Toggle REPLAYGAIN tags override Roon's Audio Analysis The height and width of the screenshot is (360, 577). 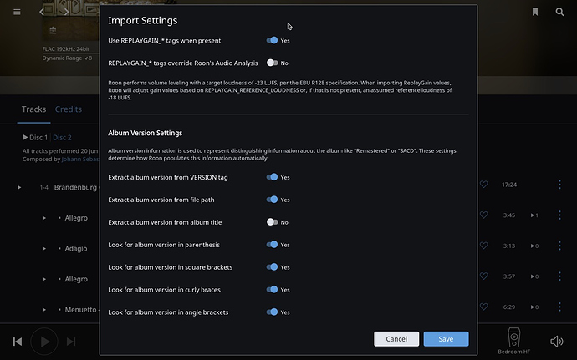coord(272,63)
